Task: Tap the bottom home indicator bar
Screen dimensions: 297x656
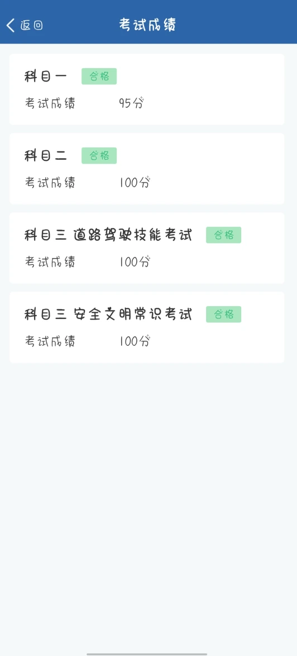Action: (147, 654)
